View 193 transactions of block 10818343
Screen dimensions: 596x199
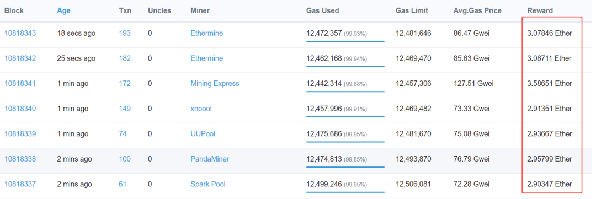125,34
